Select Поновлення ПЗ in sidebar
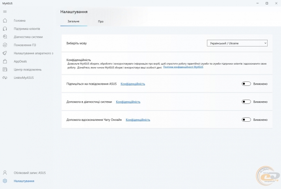 coord(25,45)
